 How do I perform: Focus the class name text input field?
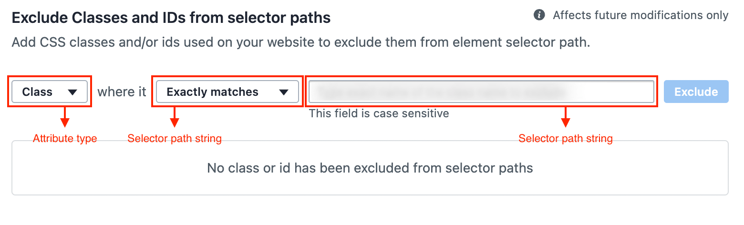coord(481,92)
